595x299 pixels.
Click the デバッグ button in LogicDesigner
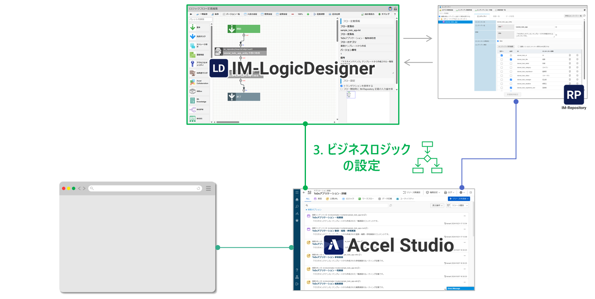coord(384,14)
